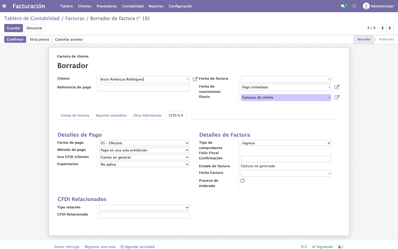Image resolution: width=398 pixels, height=249 pixels.
Task: Open Uso CFDI (cliente) dropdown
Action: coord(144,157)
